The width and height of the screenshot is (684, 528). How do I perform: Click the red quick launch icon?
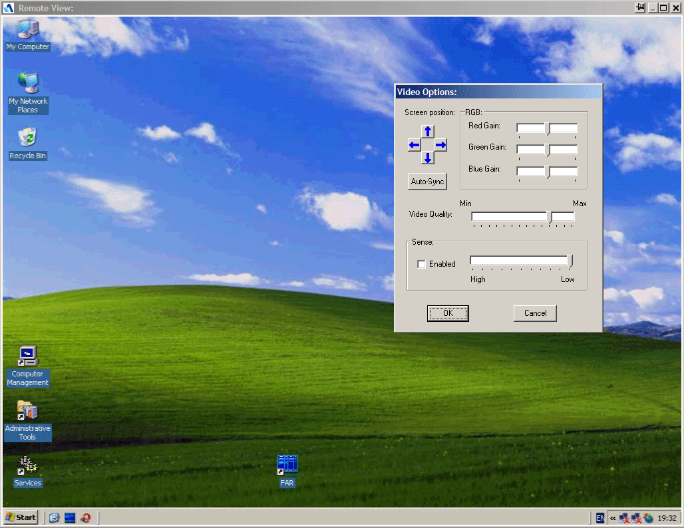coord(86,517)
